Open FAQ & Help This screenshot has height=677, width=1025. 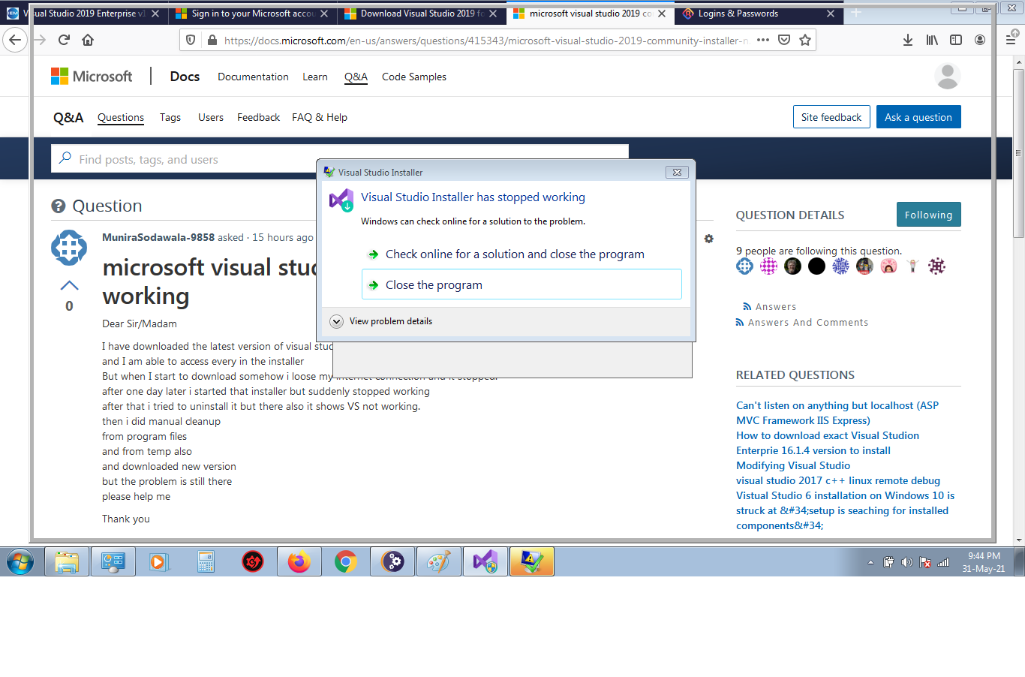point(320,117)
